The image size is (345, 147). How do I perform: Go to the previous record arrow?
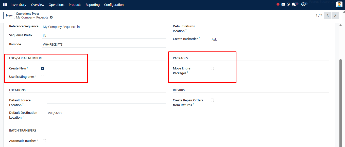328,15
